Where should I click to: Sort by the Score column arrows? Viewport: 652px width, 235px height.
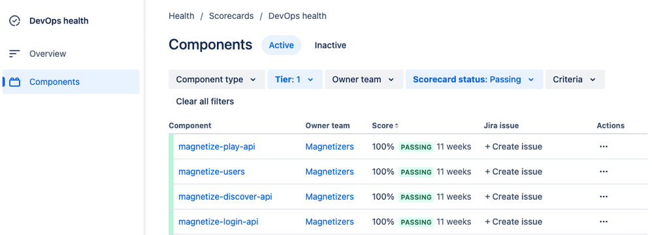[x=397, y=125]
